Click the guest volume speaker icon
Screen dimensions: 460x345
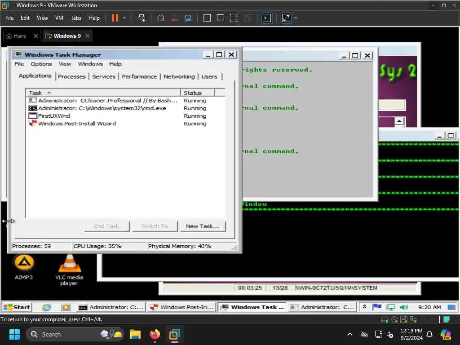pyautogui.click(x=404, y=307)
